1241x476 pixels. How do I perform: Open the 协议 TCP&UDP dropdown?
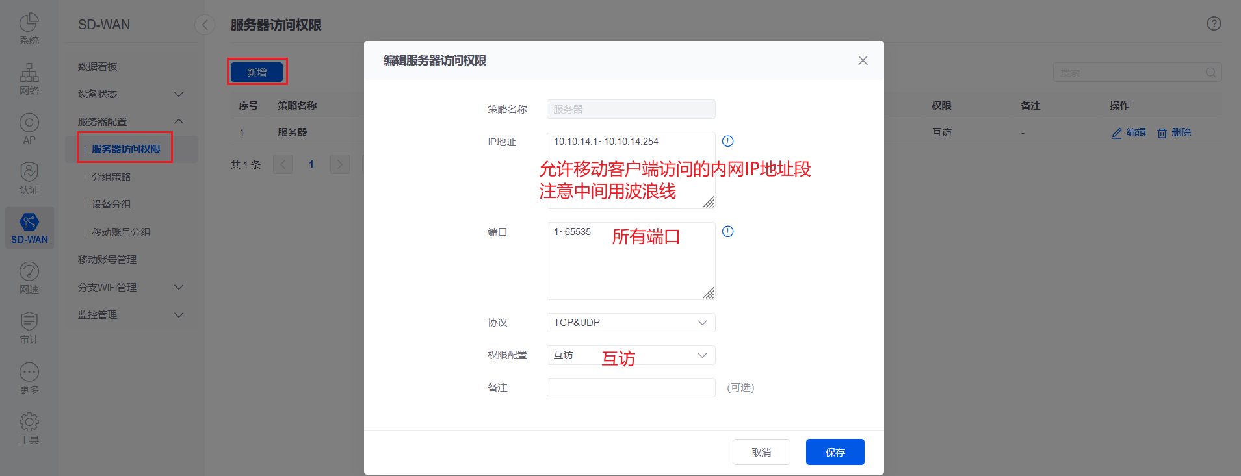tap(631, 323)
